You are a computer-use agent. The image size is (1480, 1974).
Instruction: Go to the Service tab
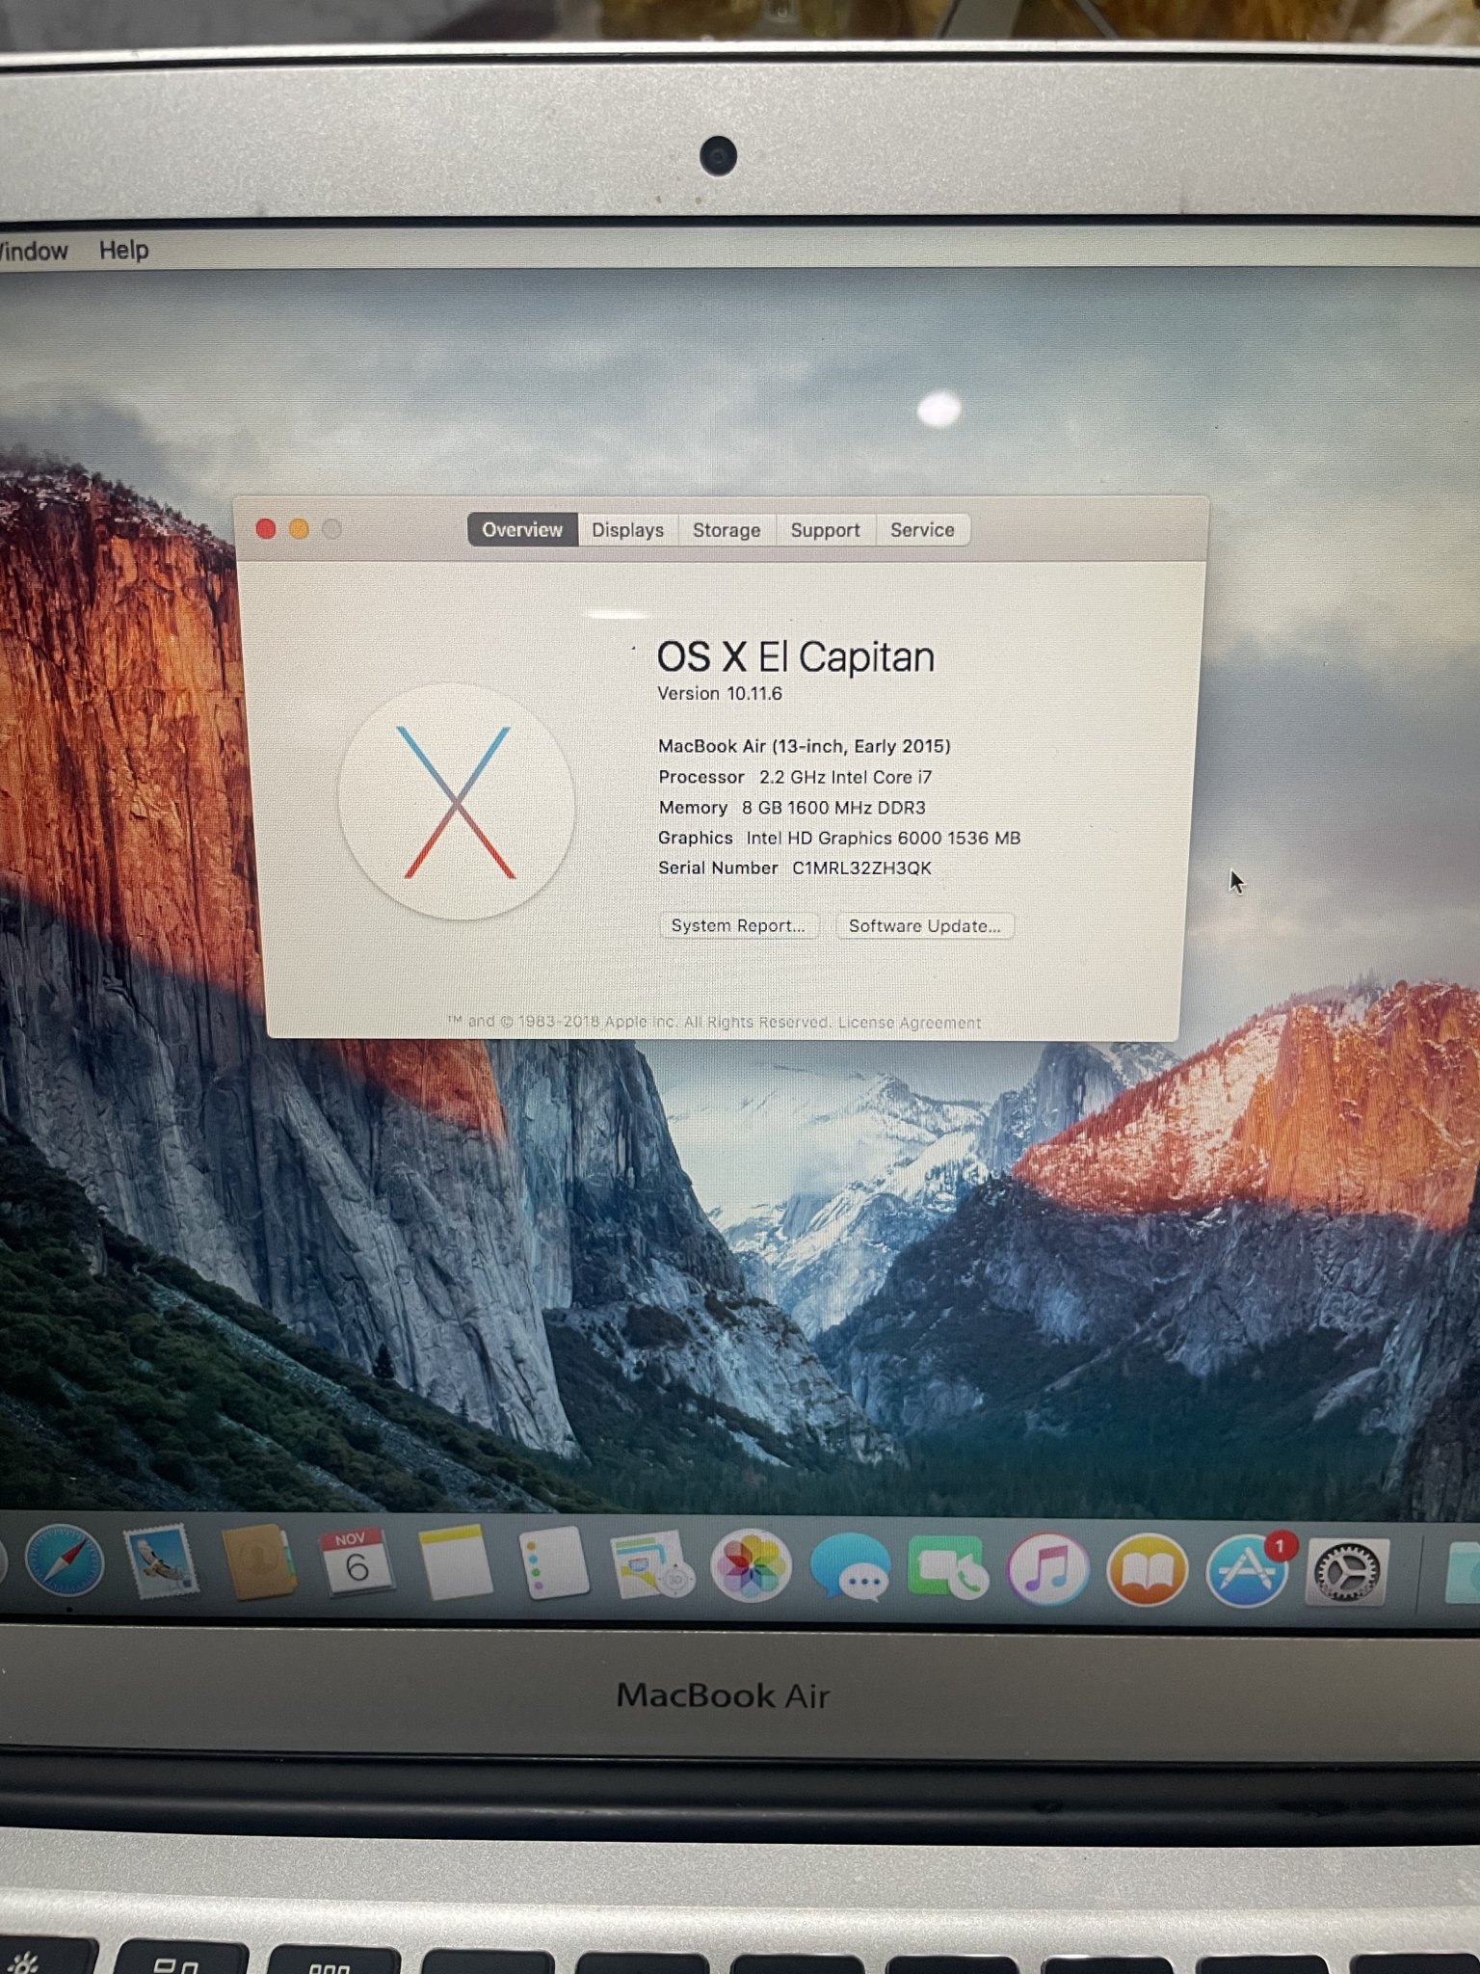(922, 530)
